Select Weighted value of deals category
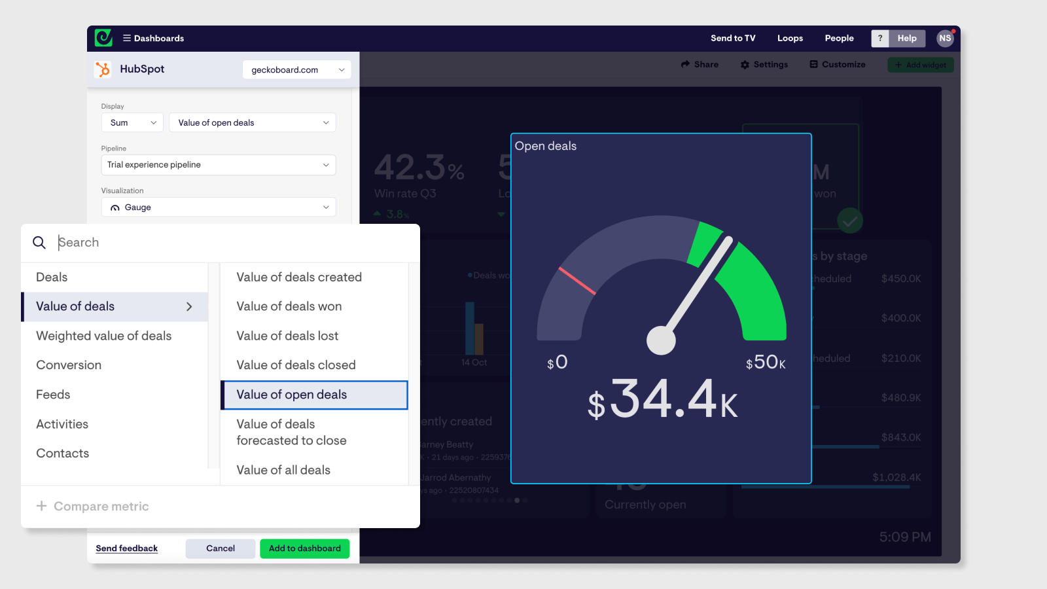This screenshot has width=1047, height=589. pos(103,336)
